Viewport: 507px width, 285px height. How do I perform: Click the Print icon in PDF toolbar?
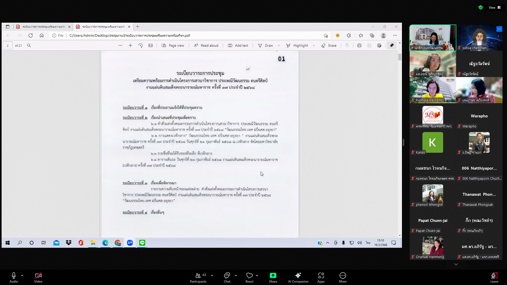[x=359, y=46]
